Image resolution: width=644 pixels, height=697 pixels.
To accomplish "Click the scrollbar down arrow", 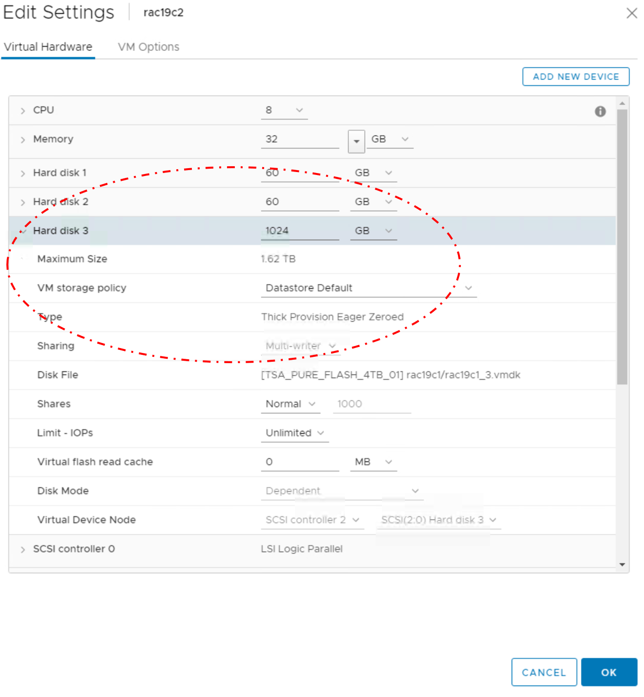I will click(x=622, y=565).
